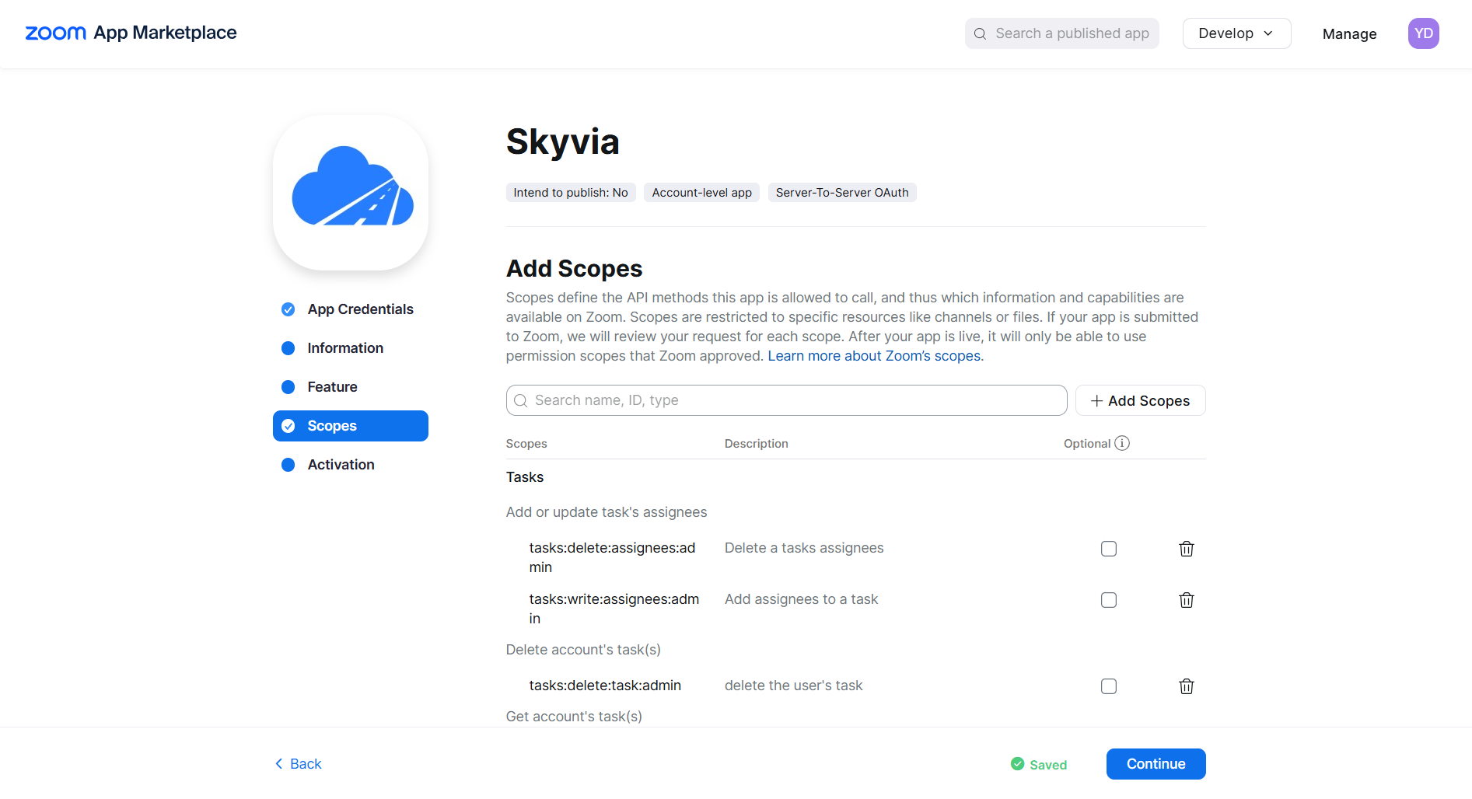
Task: Click the Optional info icon
Action: tap(1121, 443)
